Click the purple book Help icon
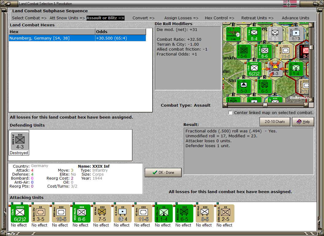Image resolution: width=324 pixels, height=236 pixels. [x=299, y=122]
